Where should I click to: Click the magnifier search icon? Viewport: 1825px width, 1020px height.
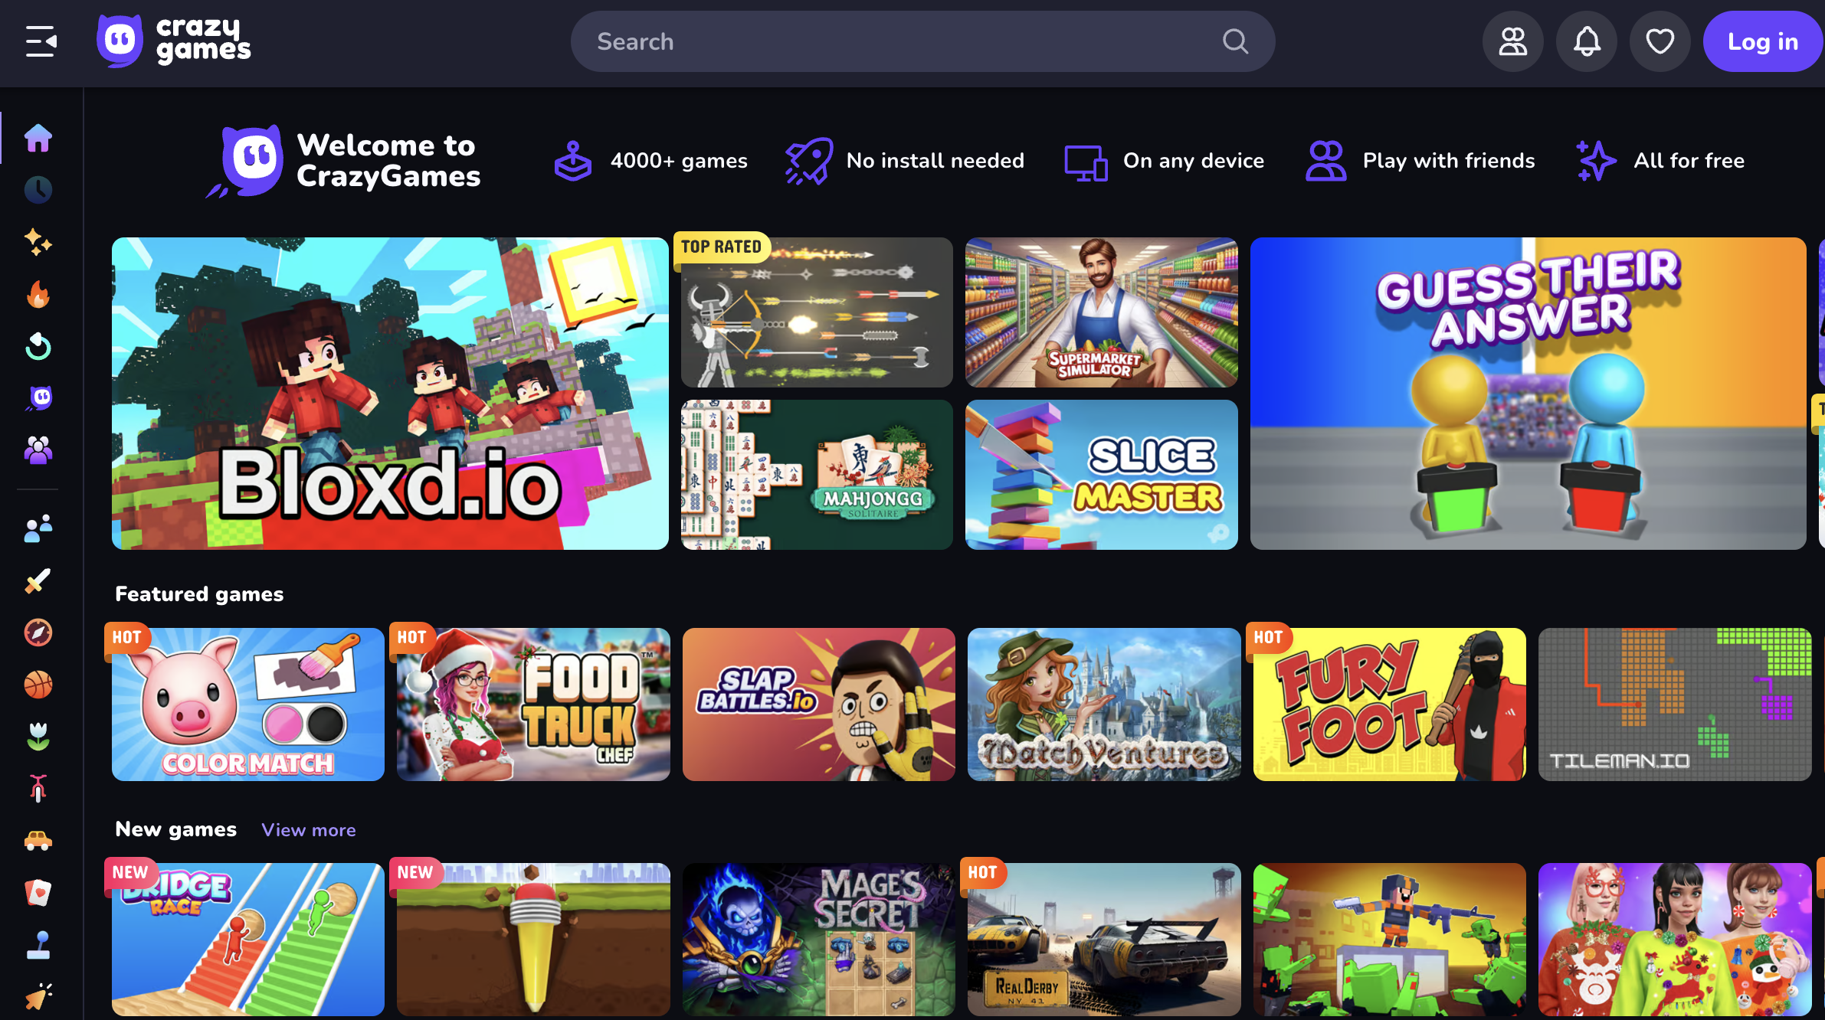click(x=1235, y=41)
